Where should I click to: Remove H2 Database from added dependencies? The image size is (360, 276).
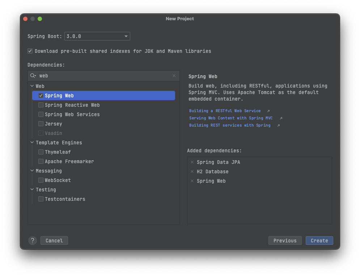tap(192, 171)
